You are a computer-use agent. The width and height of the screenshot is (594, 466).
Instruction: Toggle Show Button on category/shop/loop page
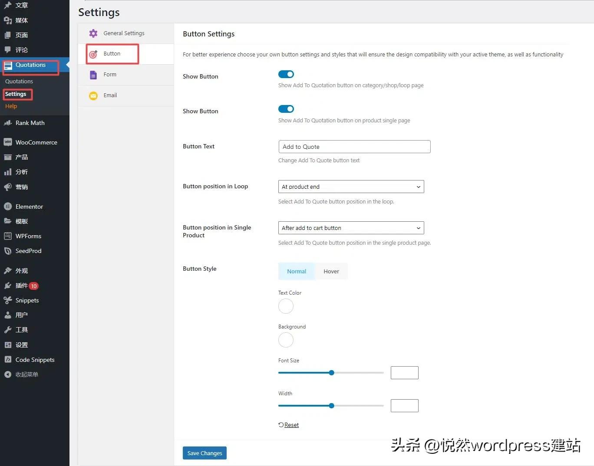pyautogui.click(x=286, y=74)
